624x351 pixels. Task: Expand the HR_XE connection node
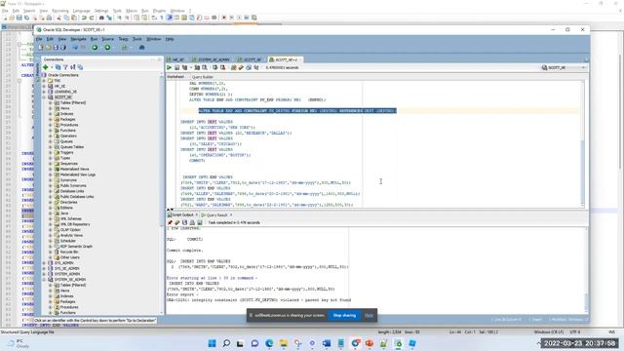(44, 86)
